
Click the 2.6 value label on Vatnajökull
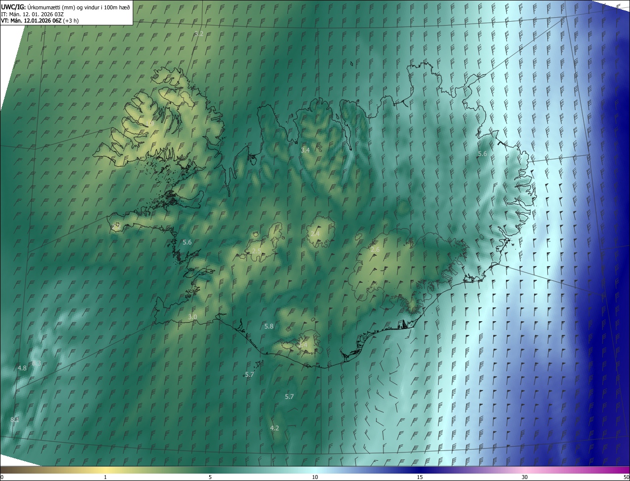click(375, 250)
